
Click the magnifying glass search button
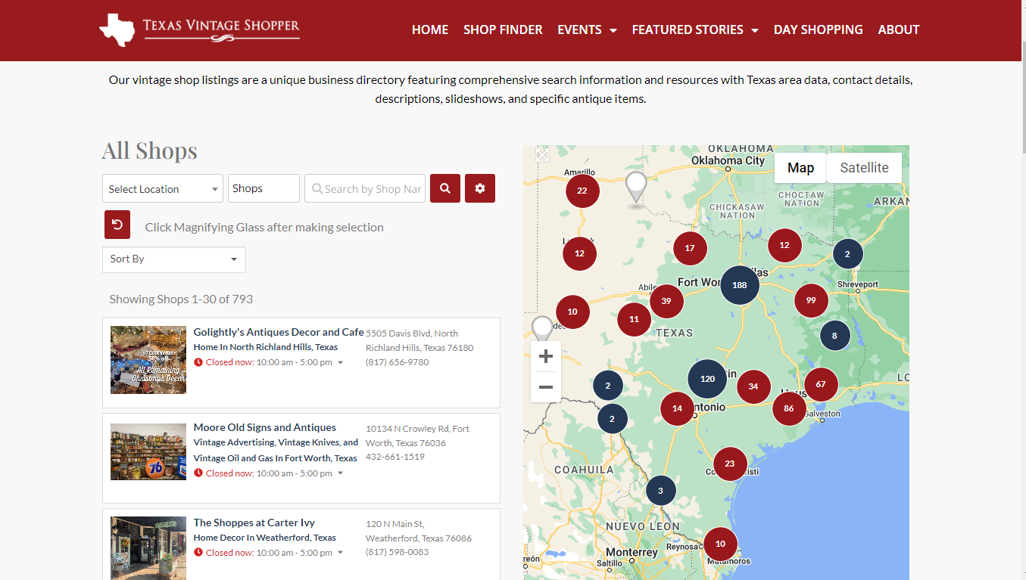[x=445, y=188]
